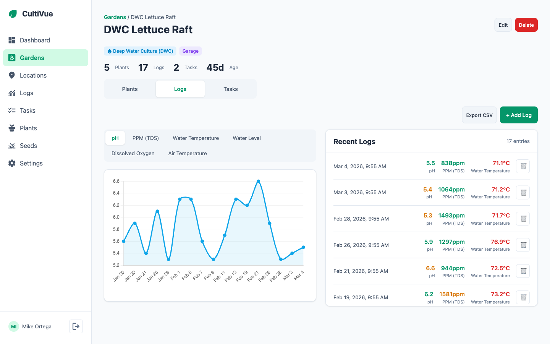This screenshot has height=344, width=550.
Task: Switch chart metric to PPM (TDS)
Action: tap(146, 138)
